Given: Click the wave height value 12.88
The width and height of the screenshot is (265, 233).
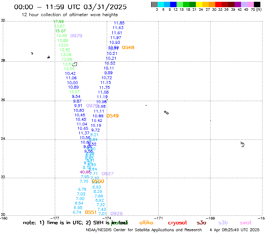Looking at the screenshot, I should pyautogui.click(x=63, y=41).
